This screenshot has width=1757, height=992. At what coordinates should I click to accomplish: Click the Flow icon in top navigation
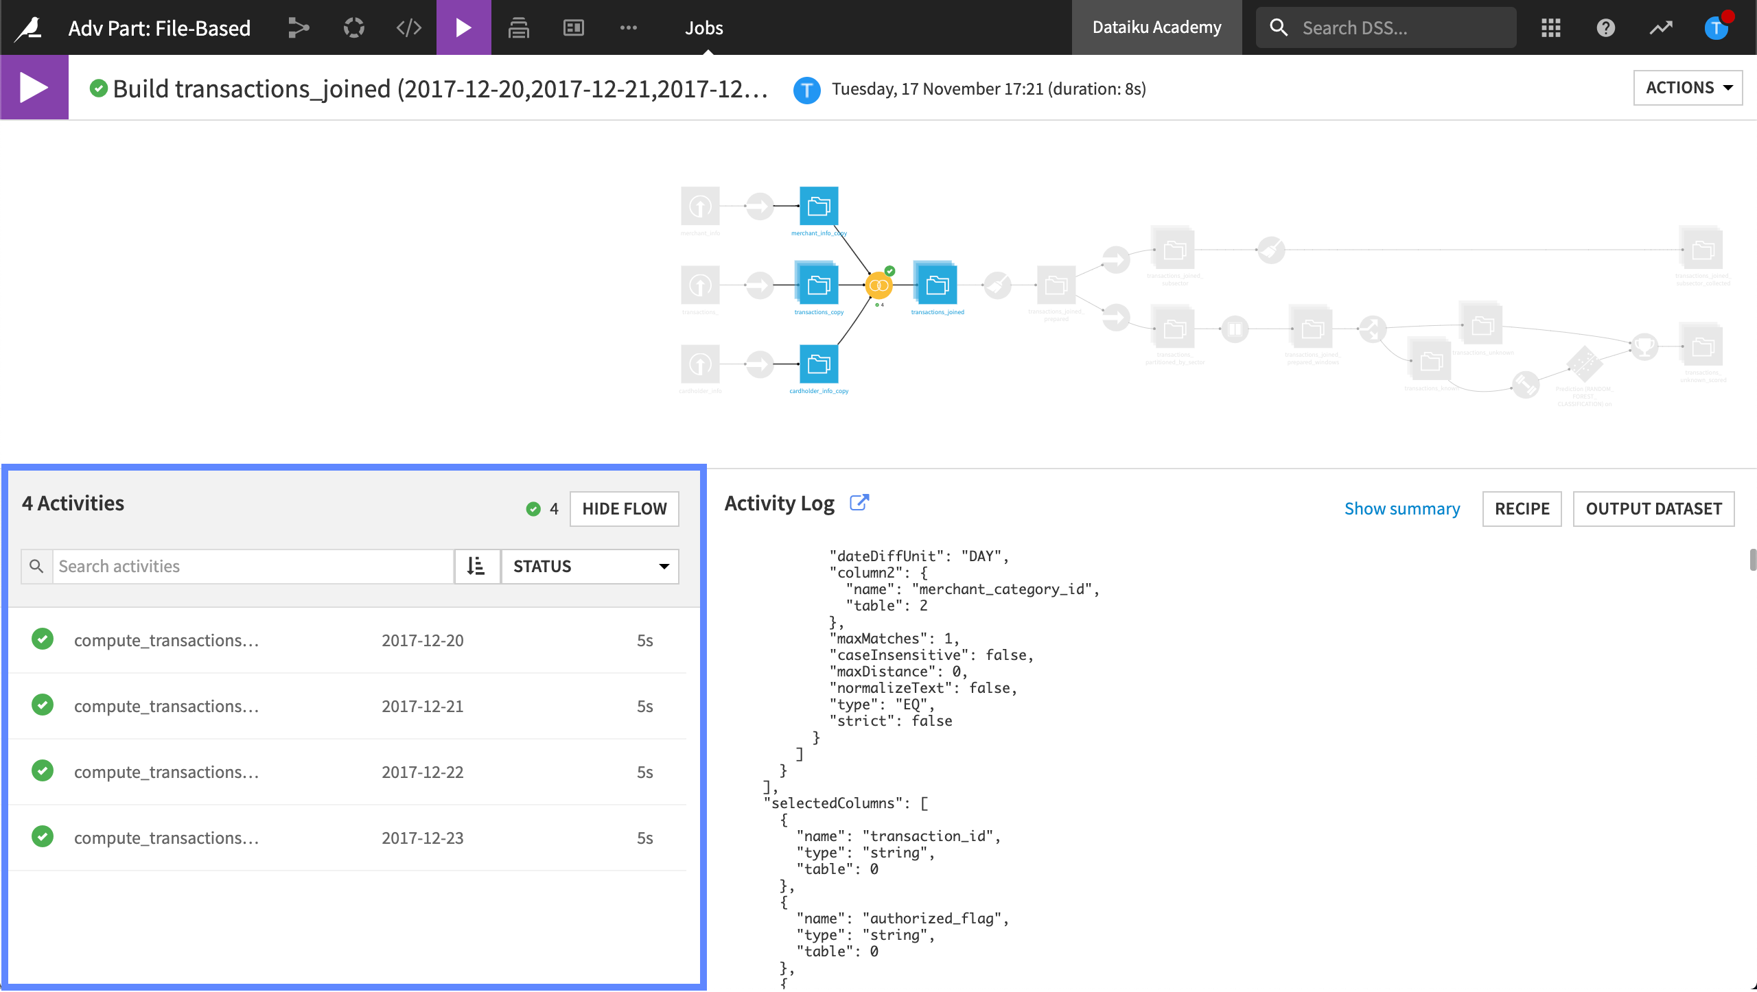(299, 27)
